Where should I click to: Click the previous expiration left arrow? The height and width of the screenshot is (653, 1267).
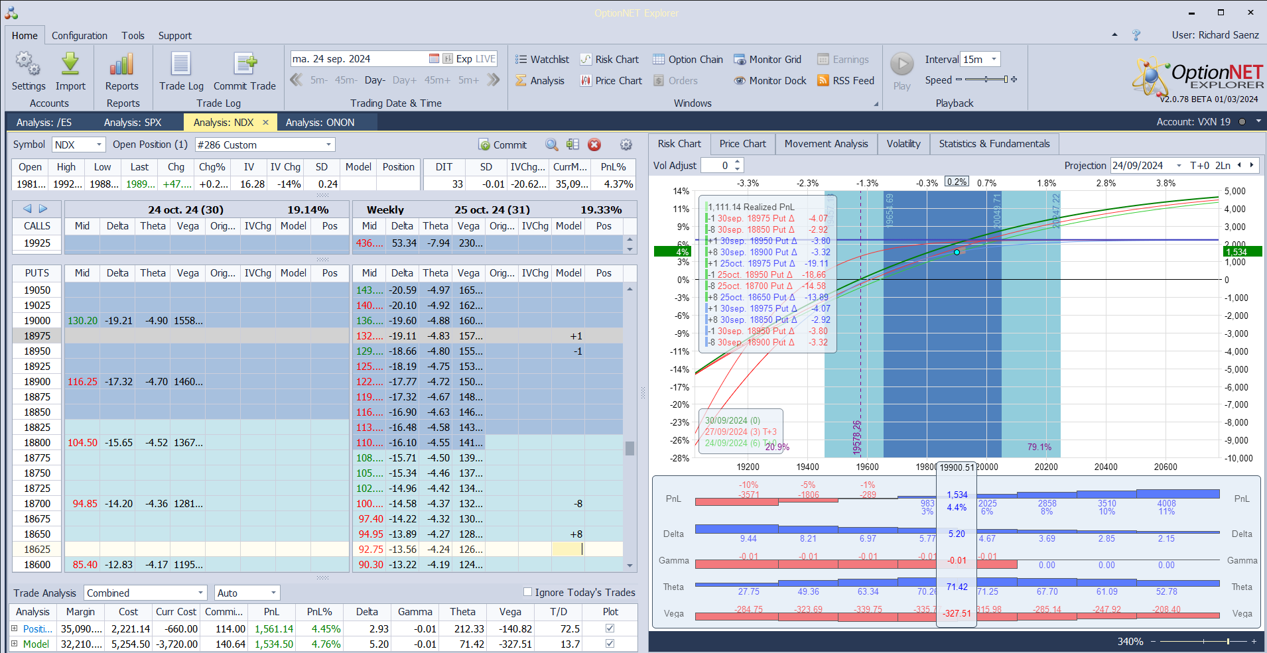pos(27,209)
